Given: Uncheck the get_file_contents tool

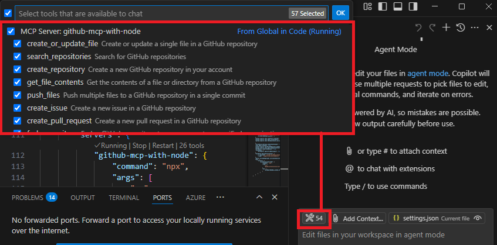Looking at the screenshot, I should click(17, 82).
